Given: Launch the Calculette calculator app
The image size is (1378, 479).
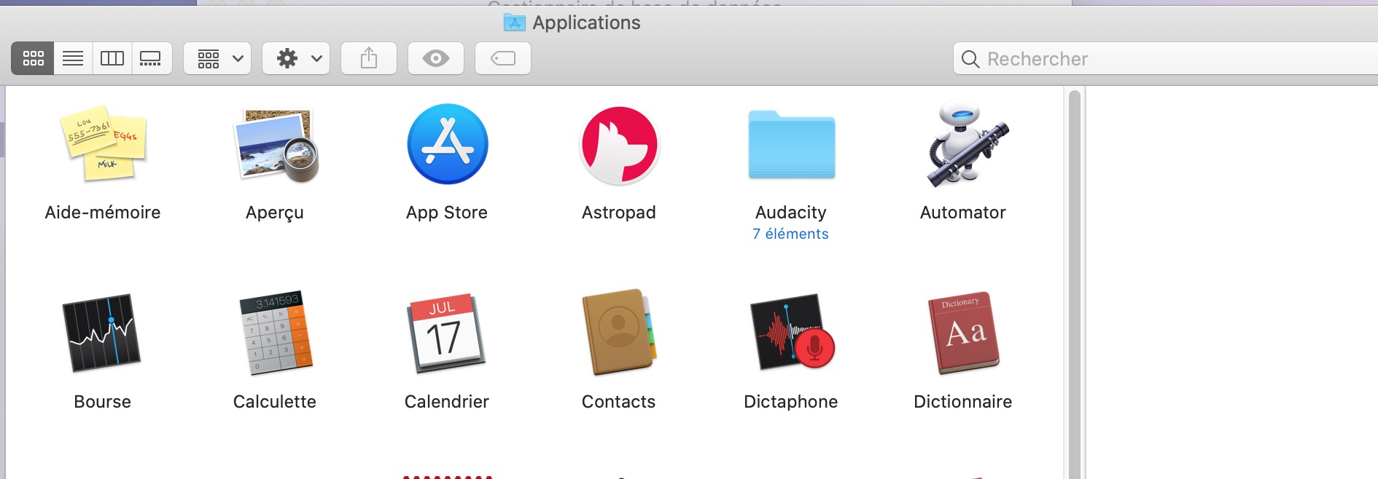Looking at the screenshot, I should tap(275, 333).
